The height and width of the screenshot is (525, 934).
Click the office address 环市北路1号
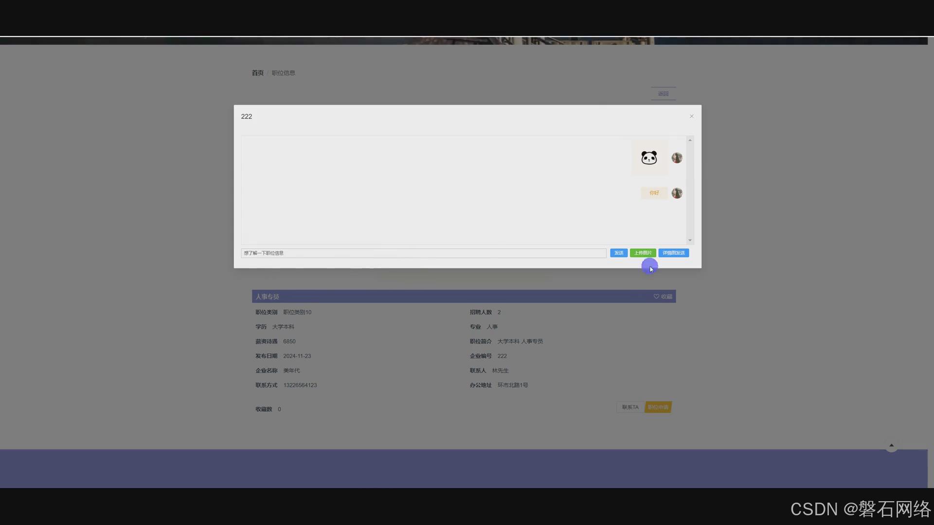pos(513,385)
